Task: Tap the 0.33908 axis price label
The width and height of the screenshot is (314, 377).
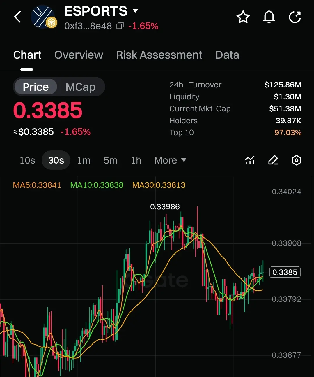Action: 286,243
